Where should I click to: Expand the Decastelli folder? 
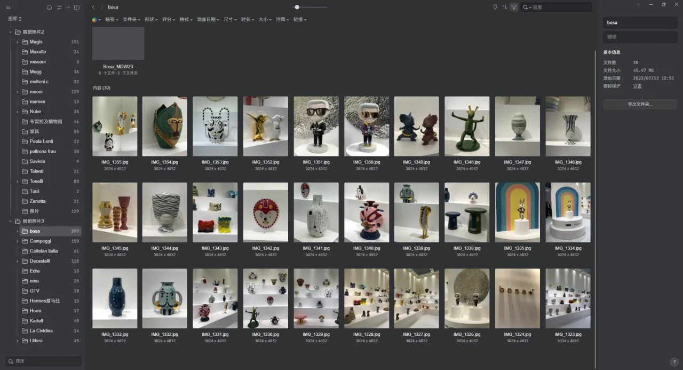(18, 261)
